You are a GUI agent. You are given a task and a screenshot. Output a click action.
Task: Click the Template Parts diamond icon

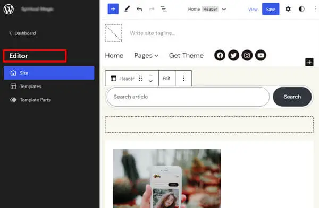pyautogui.click(x=13, y=100)
